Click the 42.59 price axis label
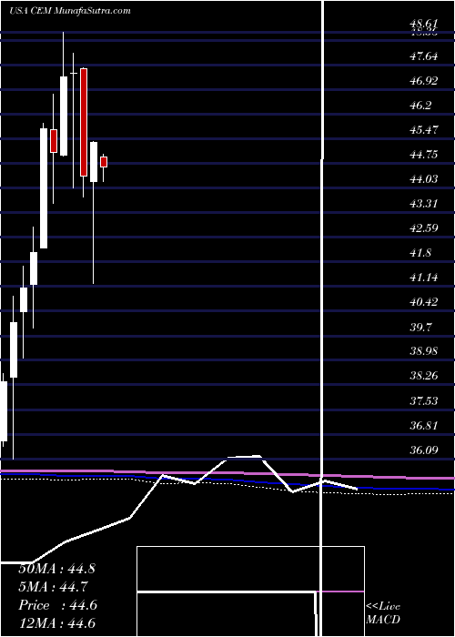This screenshot has width=455, height=637. 423,227
